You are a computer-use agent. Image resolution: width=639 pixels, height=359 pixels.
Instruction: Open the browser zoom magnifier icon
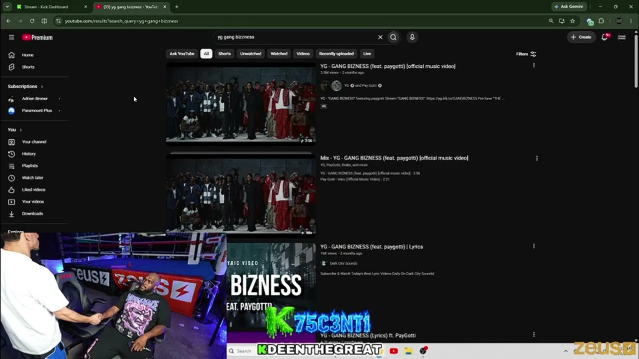[551, 21]
